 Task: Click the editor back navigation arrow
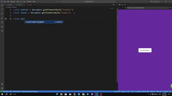(57, 2)
